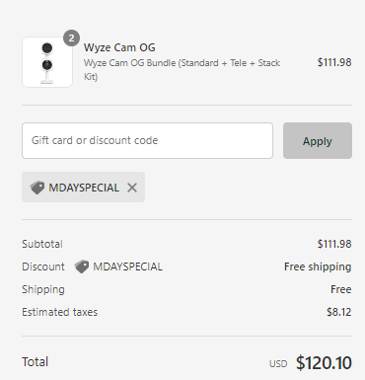Image resolution: width=365 pixels, height=380 pixels.
Task: Click the Apply discount button
Action: [x=318, y=141]
